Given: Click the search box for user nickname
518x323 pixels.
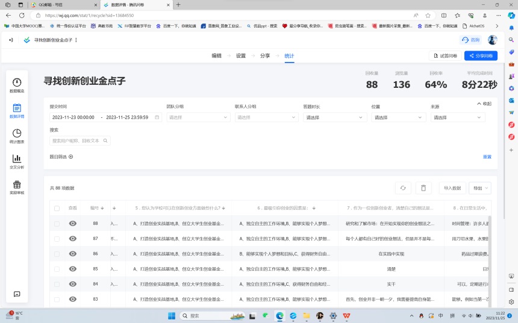Looking at the screenshot, I should [x=80, y=141].
